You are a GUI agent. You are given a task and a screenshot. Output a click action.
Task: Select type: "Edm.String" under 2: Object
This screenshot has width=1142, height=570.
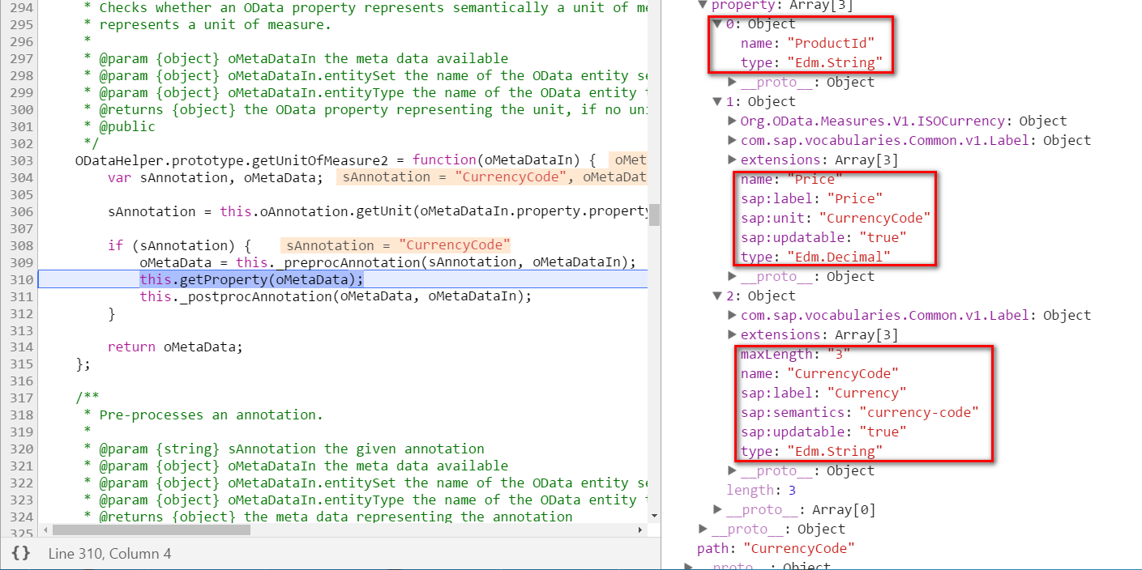811,451
